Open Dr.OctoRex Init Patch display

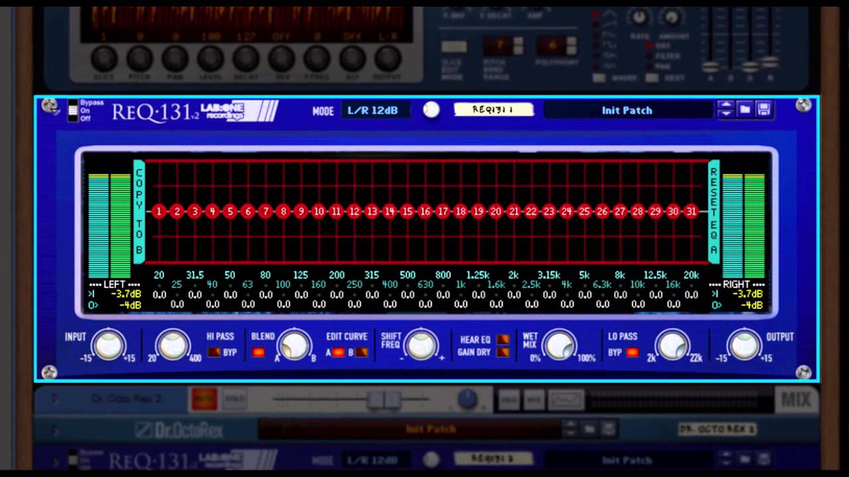pos(409,429)
